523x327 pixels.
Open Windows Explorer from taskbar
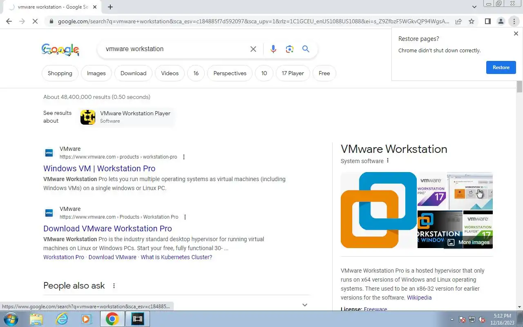(36, 319)
